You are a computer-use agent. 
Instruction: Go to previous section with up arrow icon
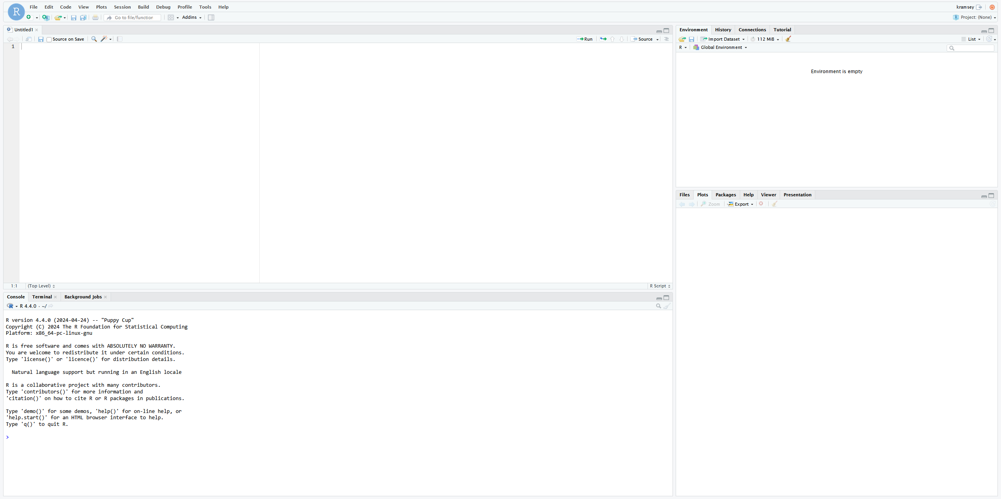coord(613,39)
